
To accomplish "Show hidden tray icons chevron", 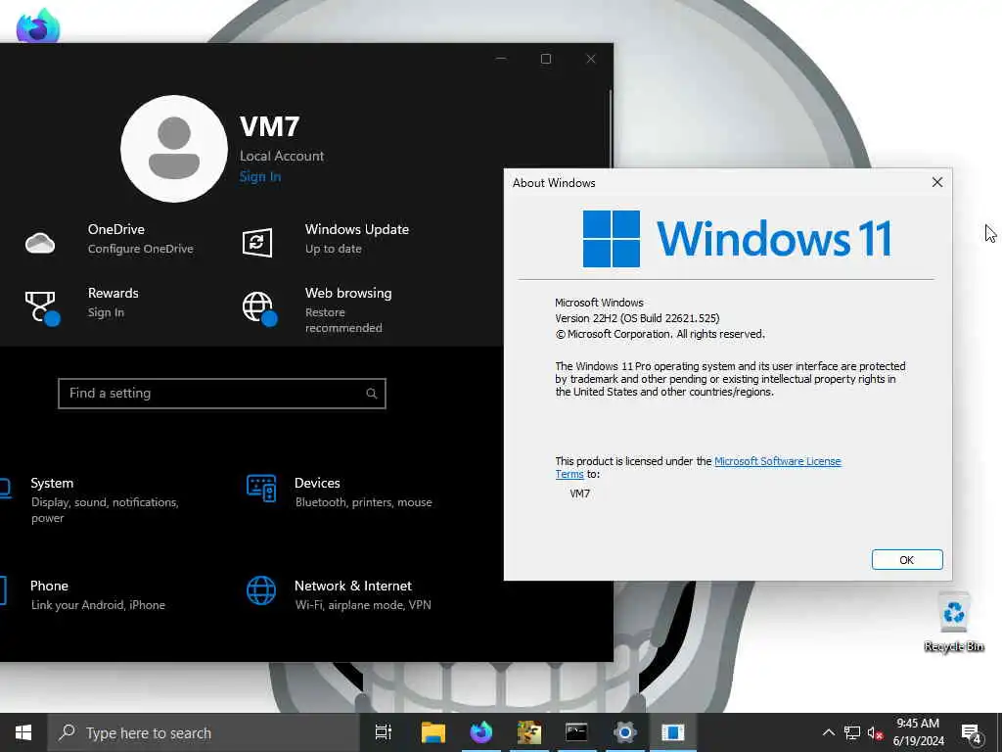I will (x=828, y=732).
